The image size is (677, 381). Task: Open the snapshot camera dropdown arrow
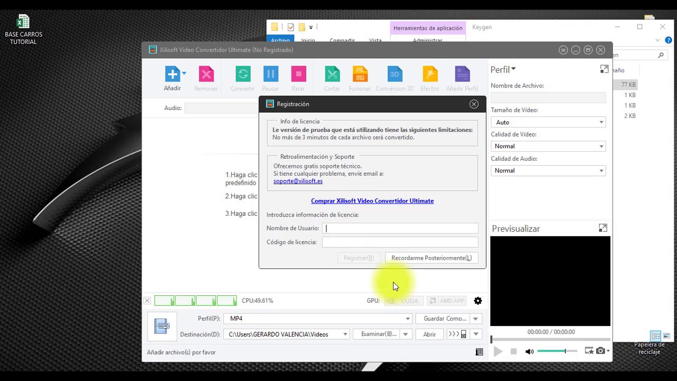(608, 351)
